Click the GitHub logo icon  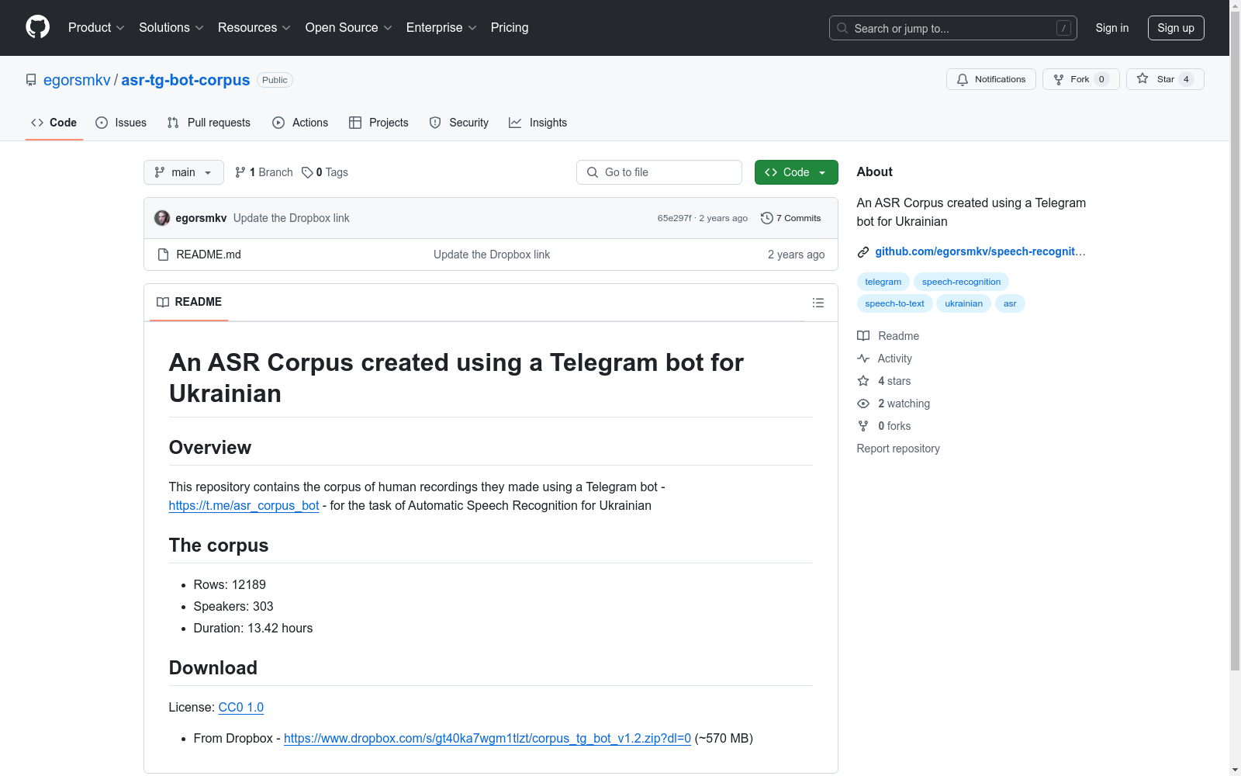37,27
